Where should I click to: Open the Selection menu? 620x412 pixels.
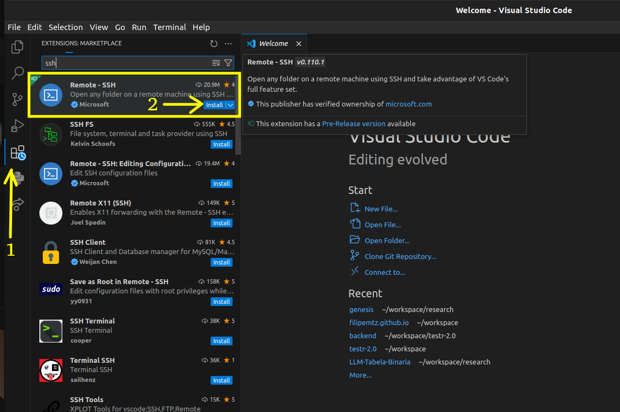[x=66, y=27]
